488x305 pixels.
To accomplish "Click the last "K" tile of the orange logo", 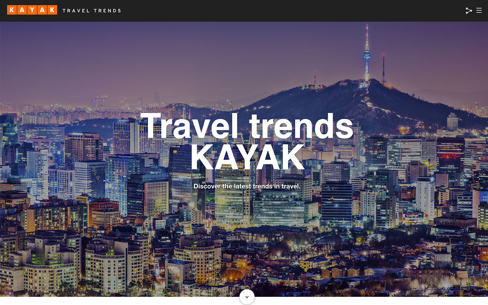I will pyautogui.click(x=52, y=10).
